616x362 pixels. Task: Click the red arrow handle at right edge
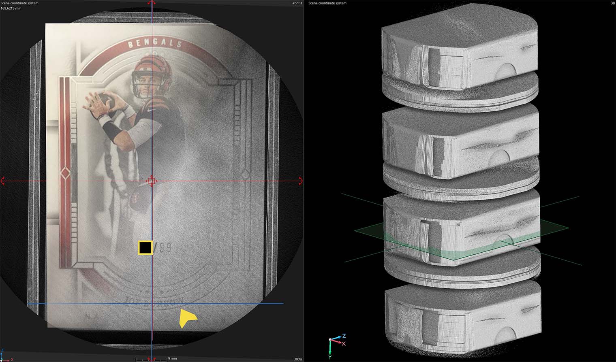[x=301, y=181]
